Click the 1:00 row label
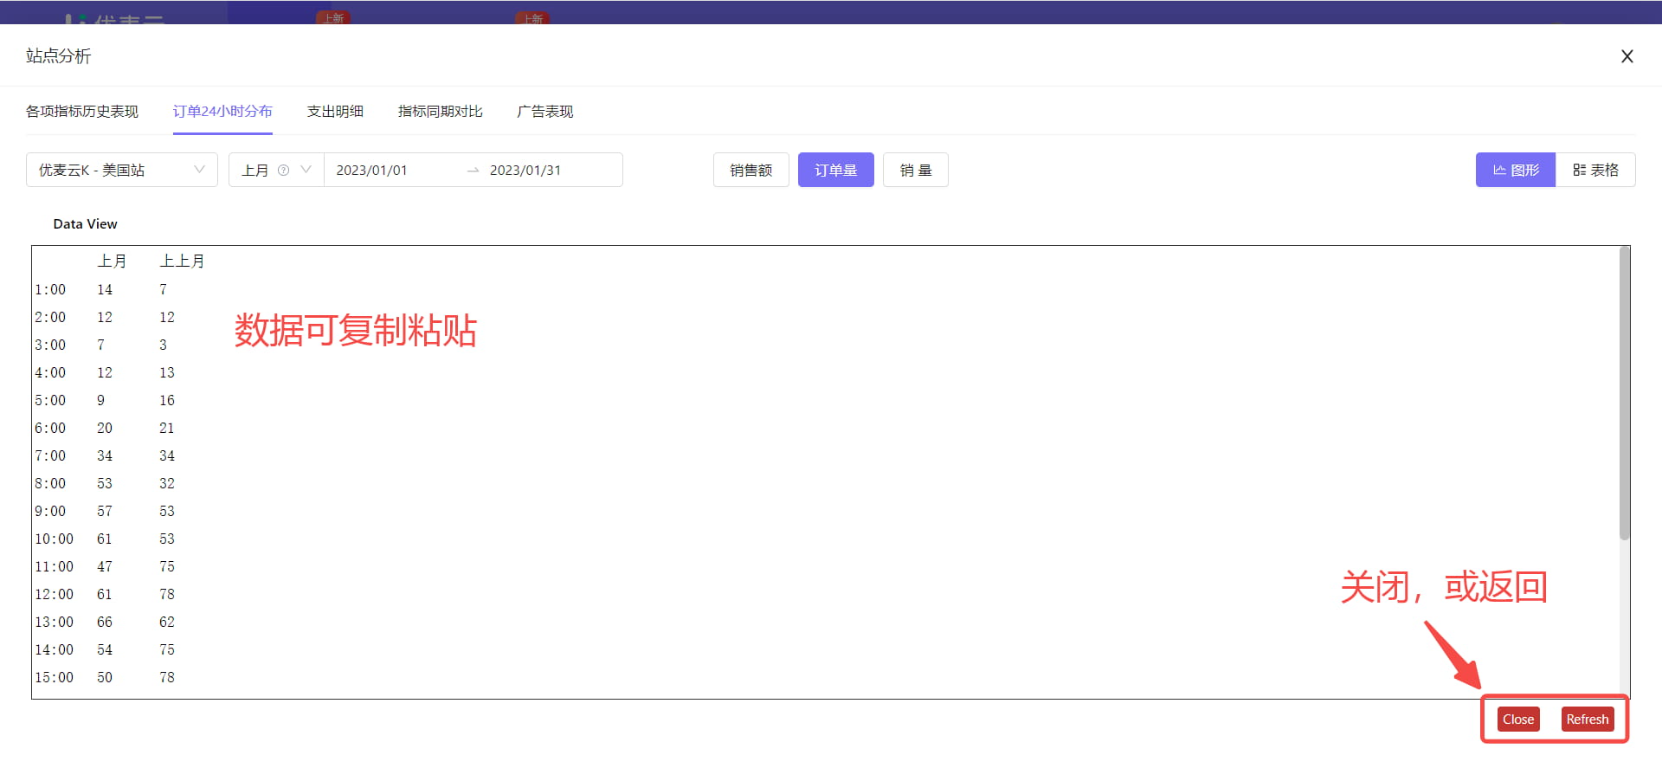The width and height of the screenshot is (1662, 781). [50, 289]
